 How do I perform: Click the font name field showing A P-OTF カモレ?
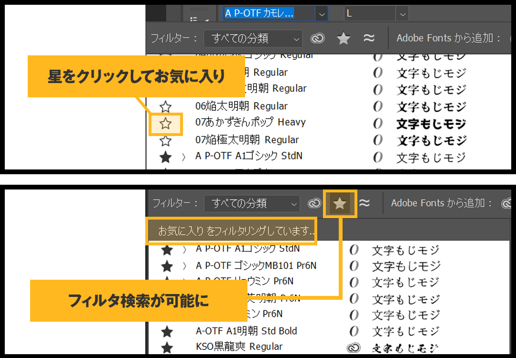(x=269, y=13)
